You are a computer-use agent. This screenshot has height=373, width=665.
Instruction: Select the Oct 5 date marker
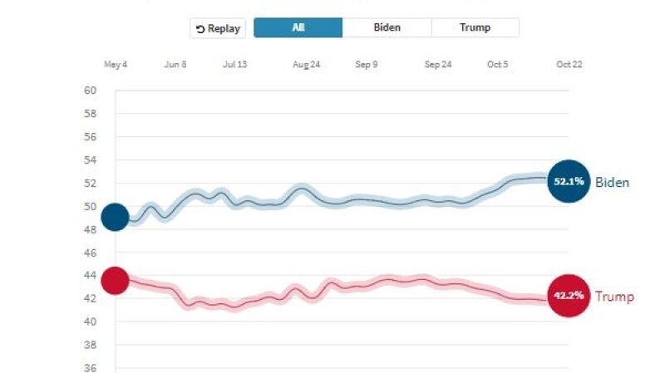[x=498, y=65]
